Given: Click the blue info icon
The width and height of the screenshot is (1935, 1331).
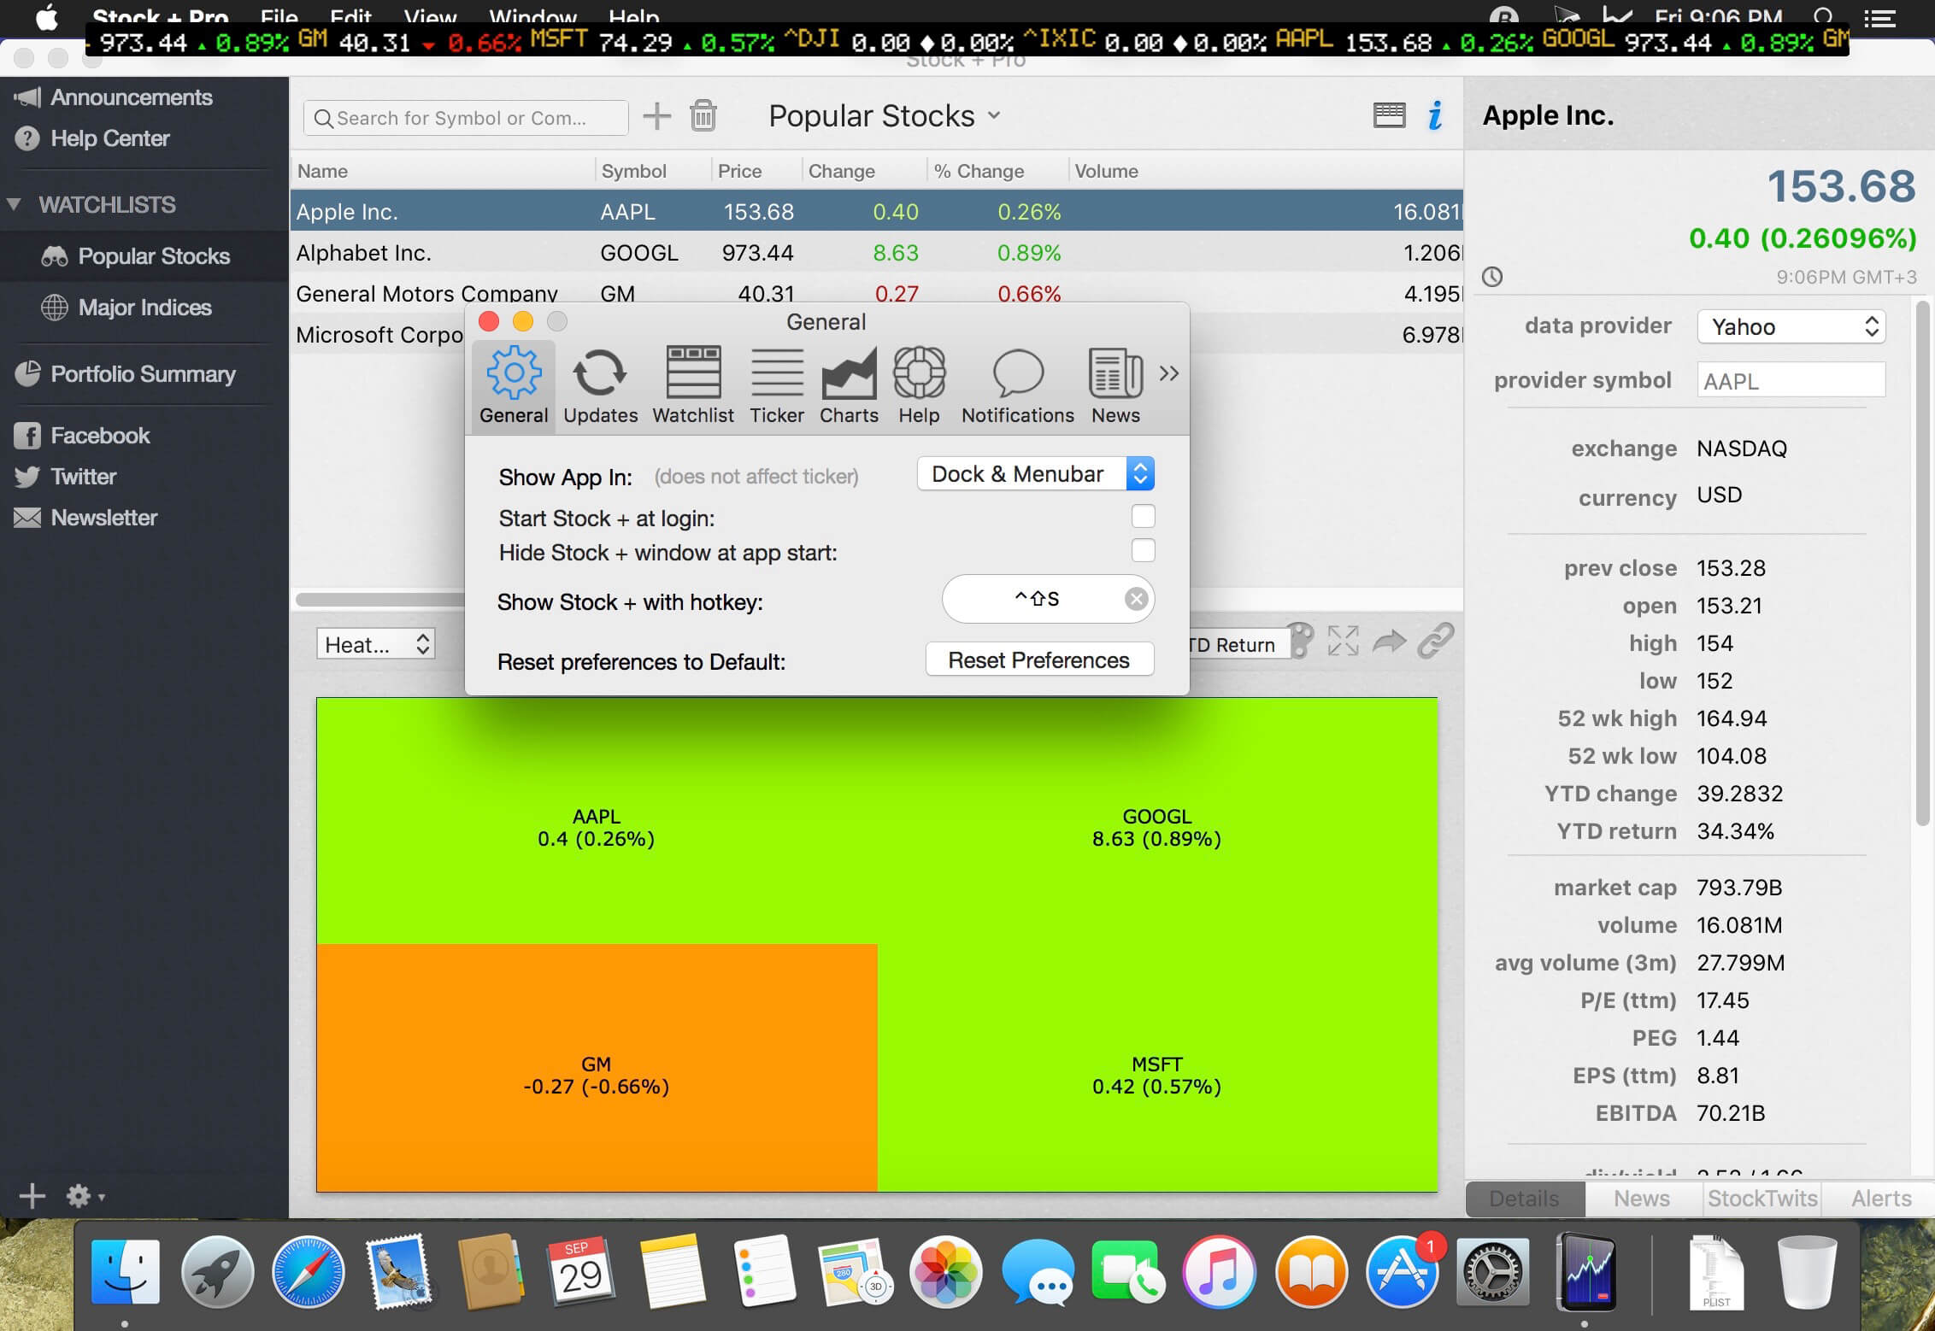Looking at the screenshot, I should tap(1436, 115).
